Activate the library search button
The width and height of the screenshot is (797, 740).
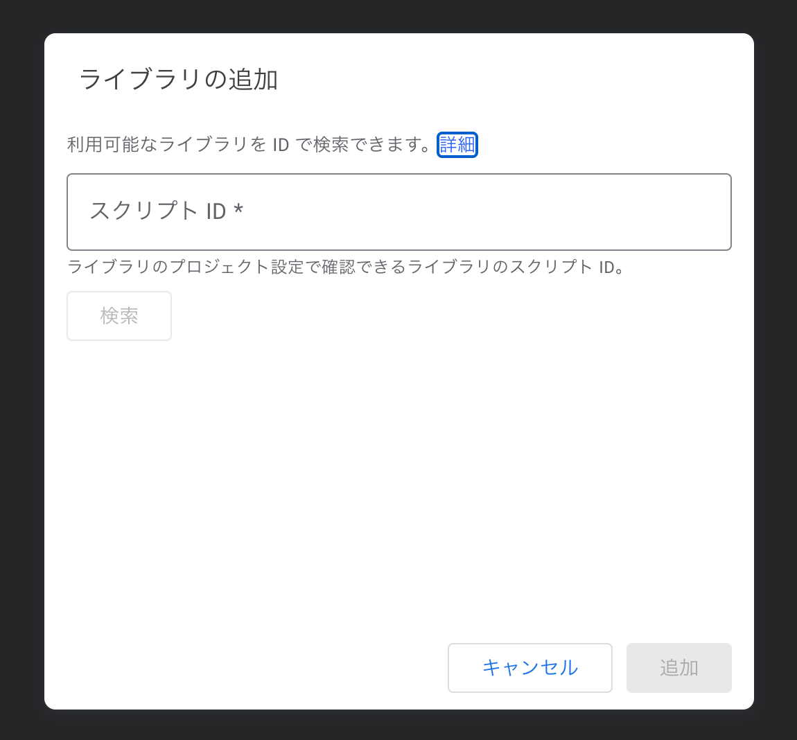pos(119,315)
